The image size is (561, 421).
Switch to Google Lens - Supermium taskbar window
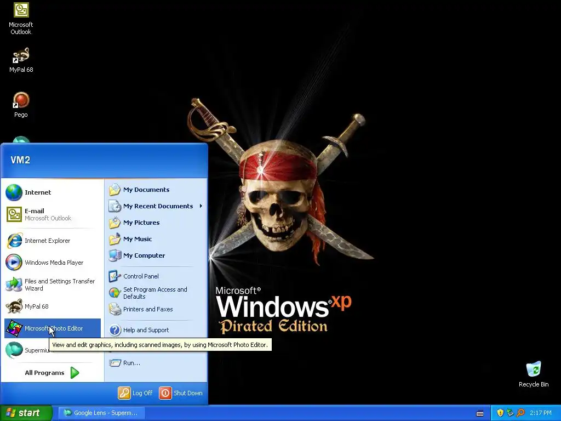101,413
